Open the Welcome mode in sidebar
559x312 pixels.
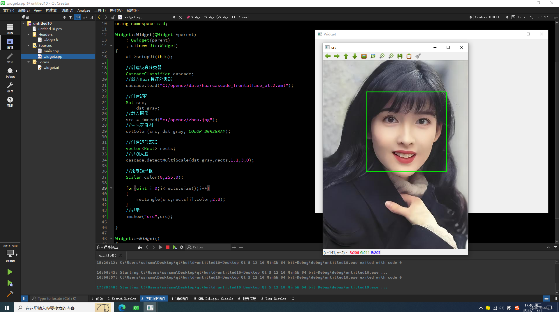(10, 29)
